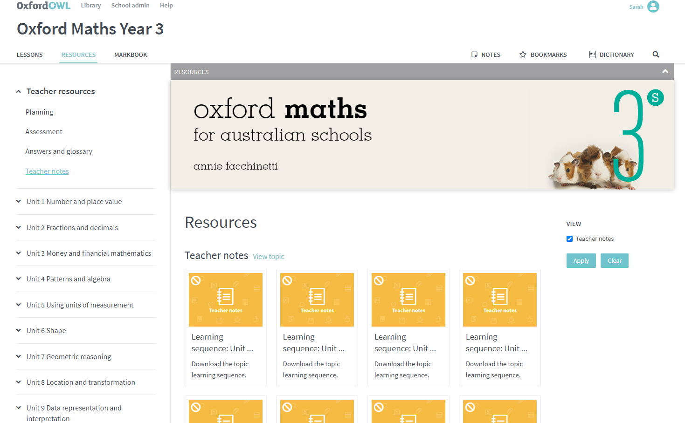Click second card's Learning sequence title
Image resolution: width=685 pixels, height=423 pixels.
[x=314, y=343]
